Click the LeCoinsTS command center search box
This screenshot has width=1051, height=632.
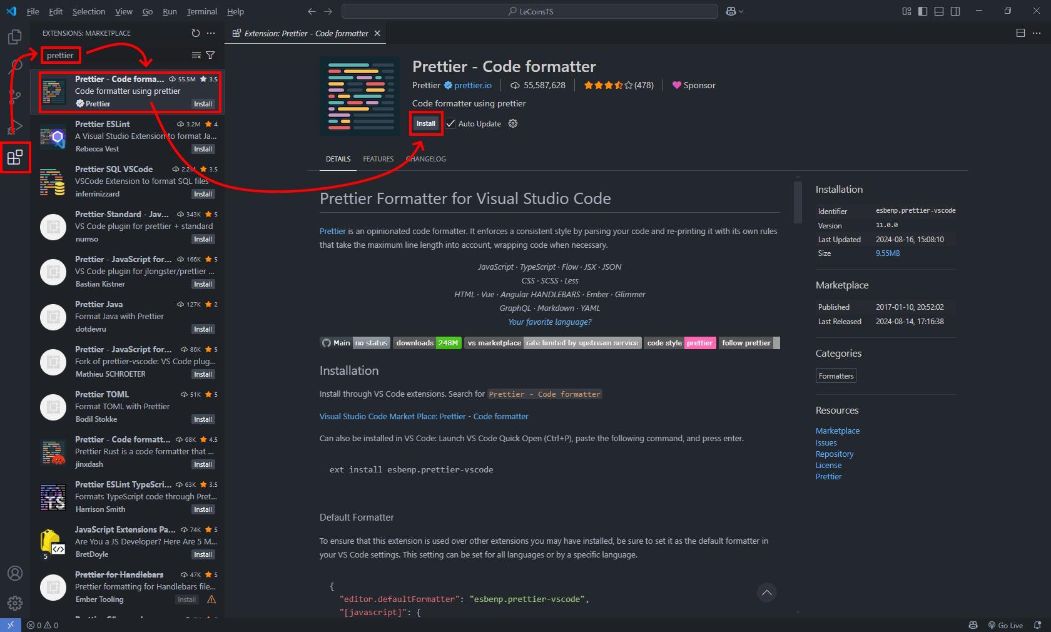pos(530,11)
